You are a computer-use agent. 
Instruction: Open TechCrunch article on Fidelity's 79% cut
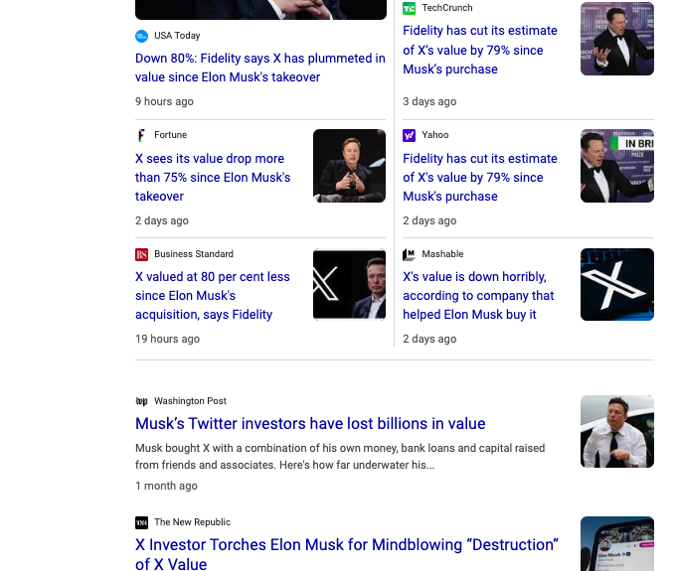[479, 50]
